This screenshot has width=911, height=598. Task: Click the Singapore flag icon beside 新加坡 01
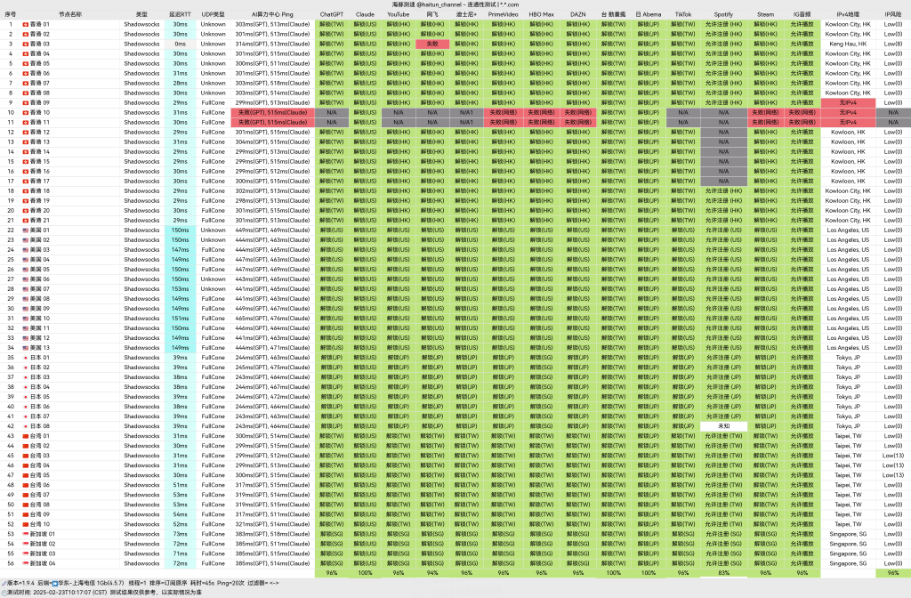(26, 534)
